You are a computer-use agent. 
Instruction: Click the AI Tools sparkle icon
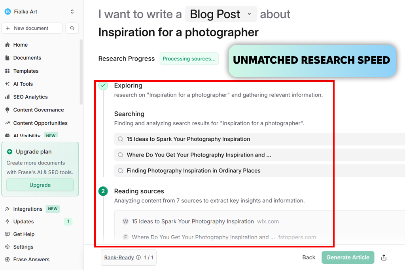point(7,84)
